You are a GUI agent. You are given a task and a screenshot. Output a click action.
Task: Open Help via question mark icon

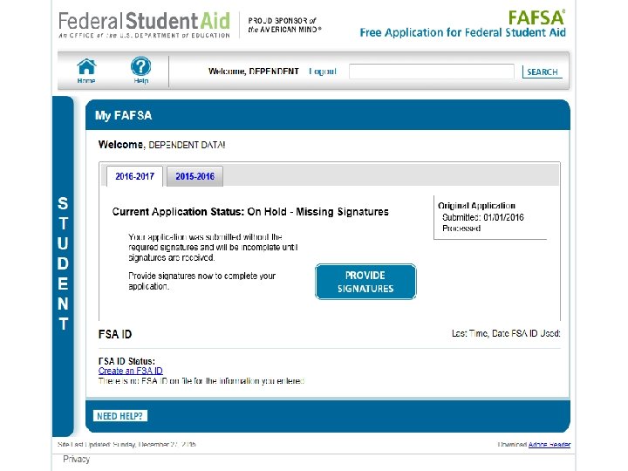click(140, 68)
